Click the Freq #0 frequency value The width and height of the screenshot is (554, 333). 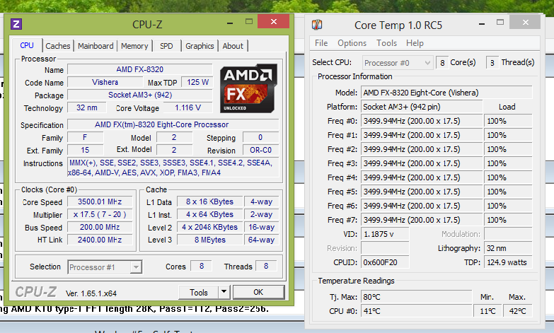(422, 121)
